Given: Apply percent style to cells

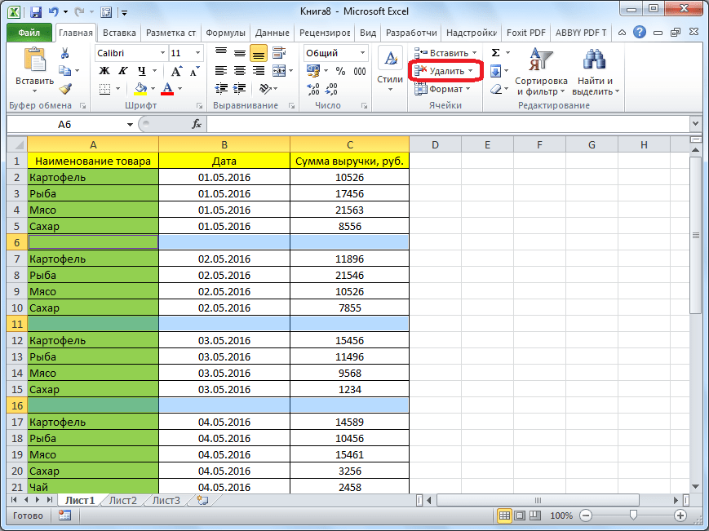Looking at the screenshot, I should (x=340, y=71).
